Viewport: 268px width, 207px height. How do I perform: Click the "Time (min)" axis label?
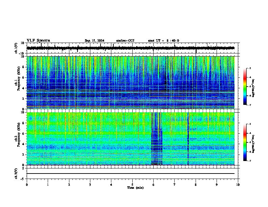(135, 188)
